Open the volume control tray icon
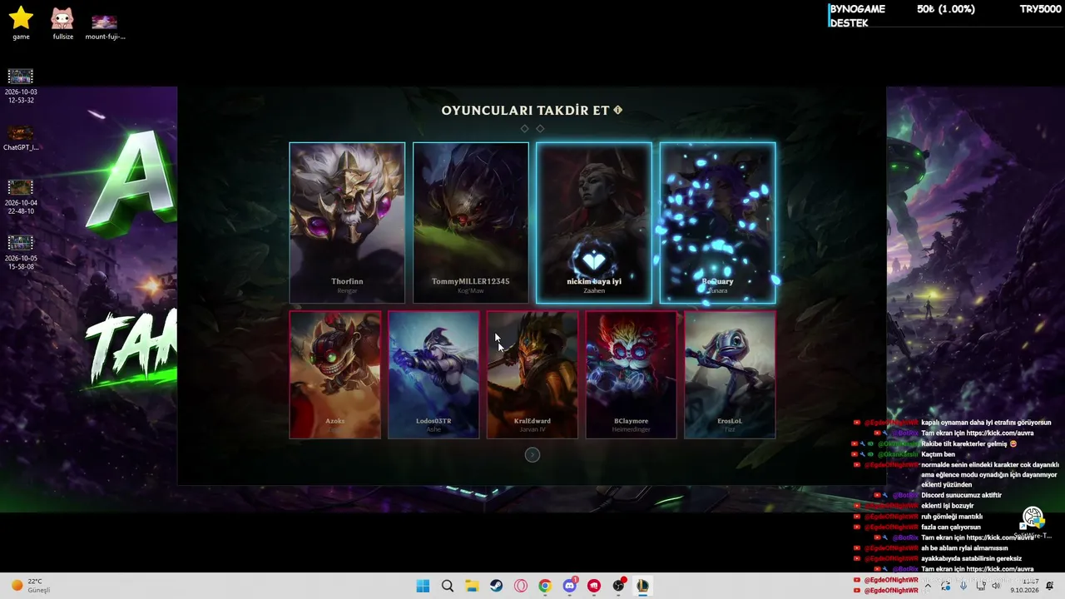 coord(996,586)
